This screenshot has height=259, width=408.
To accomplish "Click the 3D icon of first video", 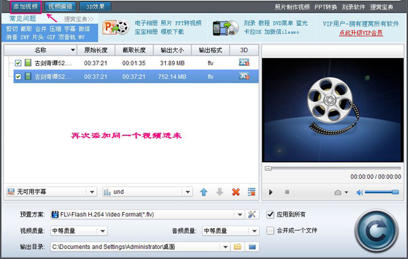I will click(244, 63).
